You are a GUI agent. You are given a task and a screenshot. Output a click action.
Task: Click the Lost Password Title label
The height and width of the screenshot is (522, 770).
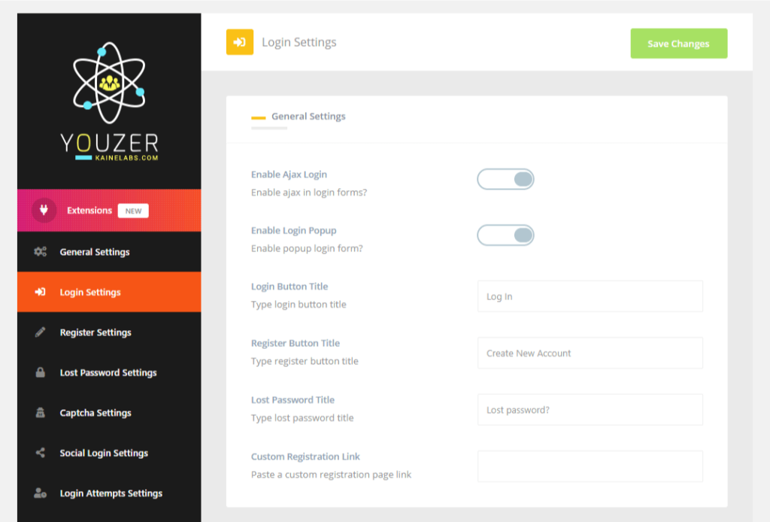293,399
